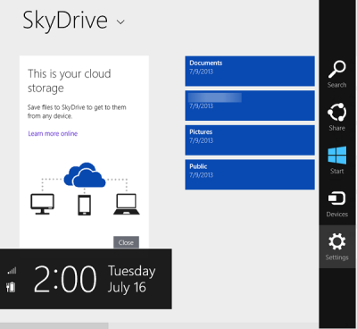Click the Tuesday day-of-week text
This screenshot has height=329, width=357.
131,271
